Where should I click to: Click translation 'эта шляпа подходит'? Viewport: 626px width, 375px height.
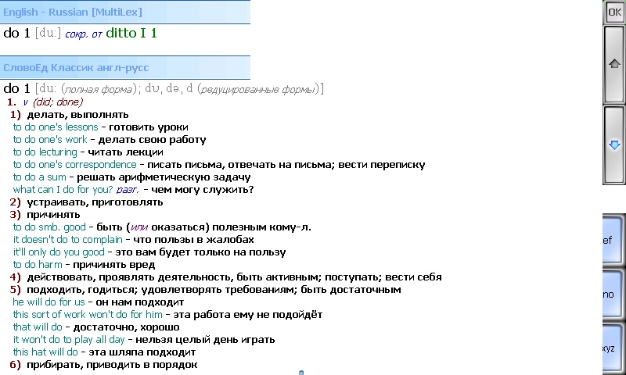142,352
